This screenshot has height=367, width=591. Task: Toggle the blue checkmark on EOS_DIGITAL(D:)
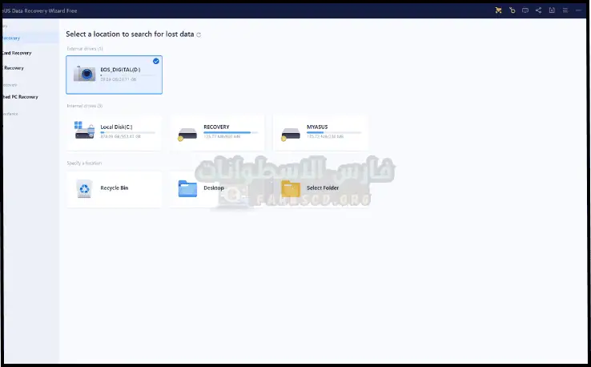coord(155,61)
